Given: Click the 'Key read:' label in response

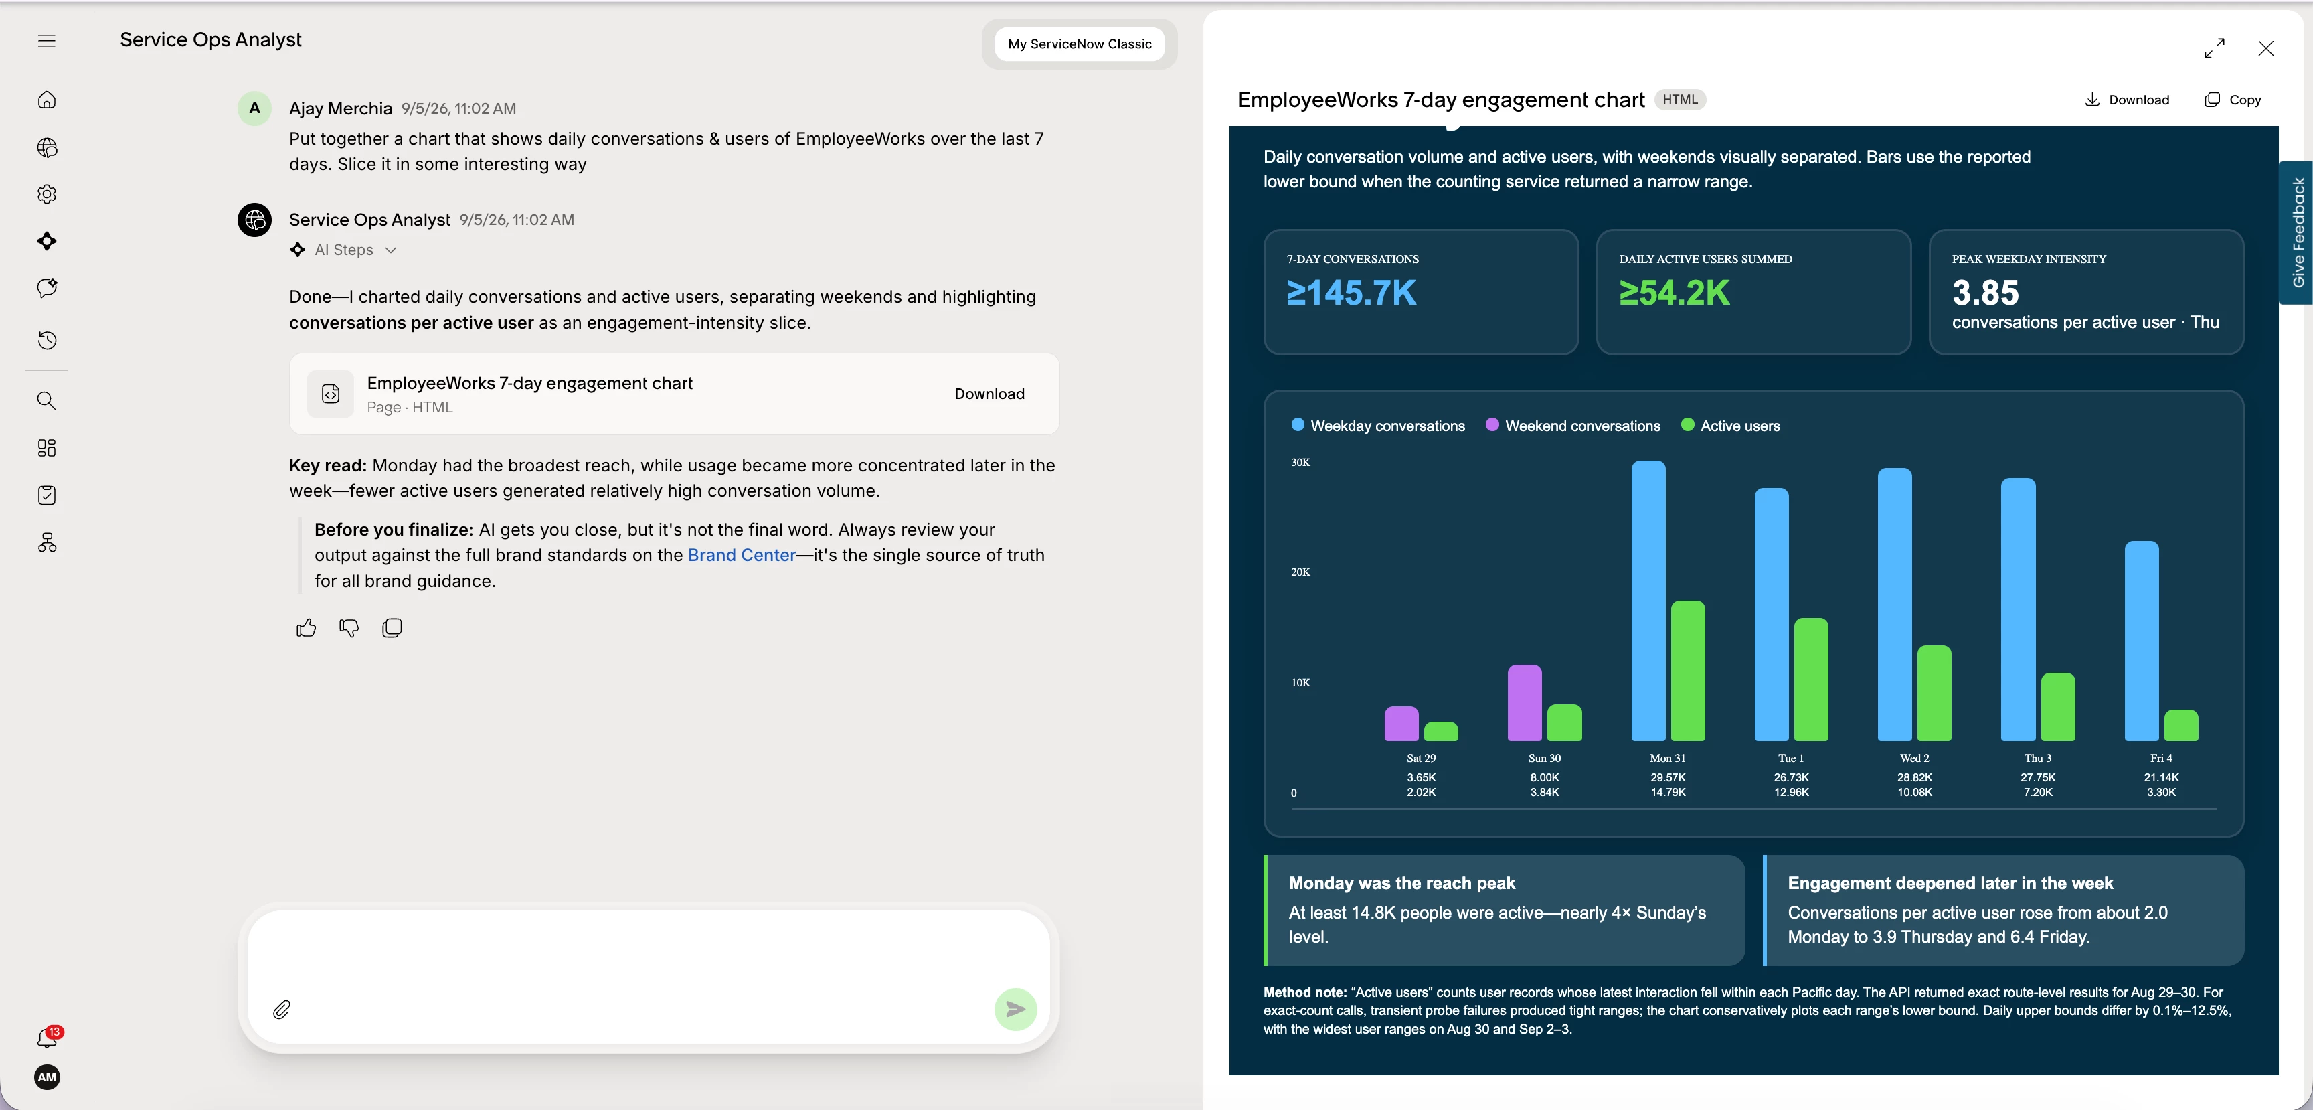Looking at the screenshot, I should click(x=328, y=465).
